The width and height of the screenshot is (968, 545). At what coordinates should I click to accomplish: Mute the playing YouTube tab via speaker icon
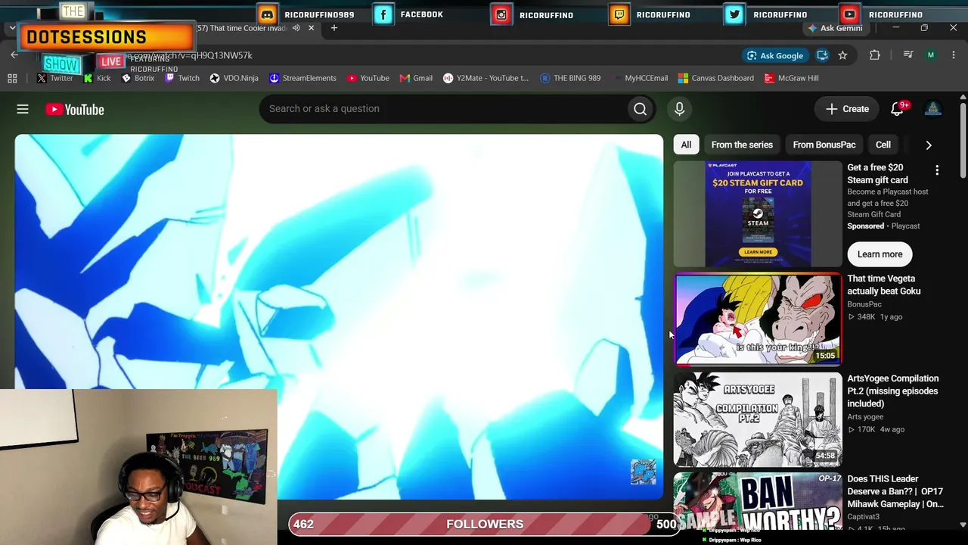[296, 28]
